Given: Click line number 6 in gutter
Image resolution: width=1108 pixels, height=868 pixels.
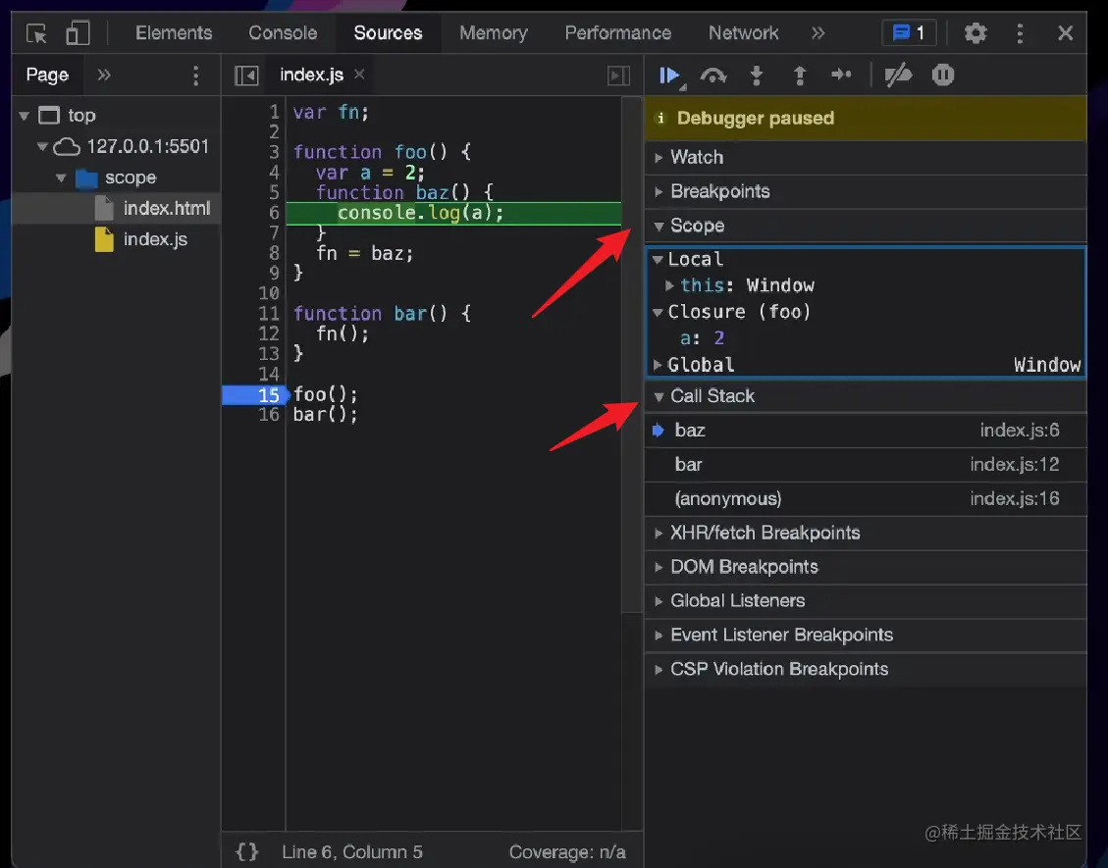Looking at the screenshot, I should coord(274,213).
